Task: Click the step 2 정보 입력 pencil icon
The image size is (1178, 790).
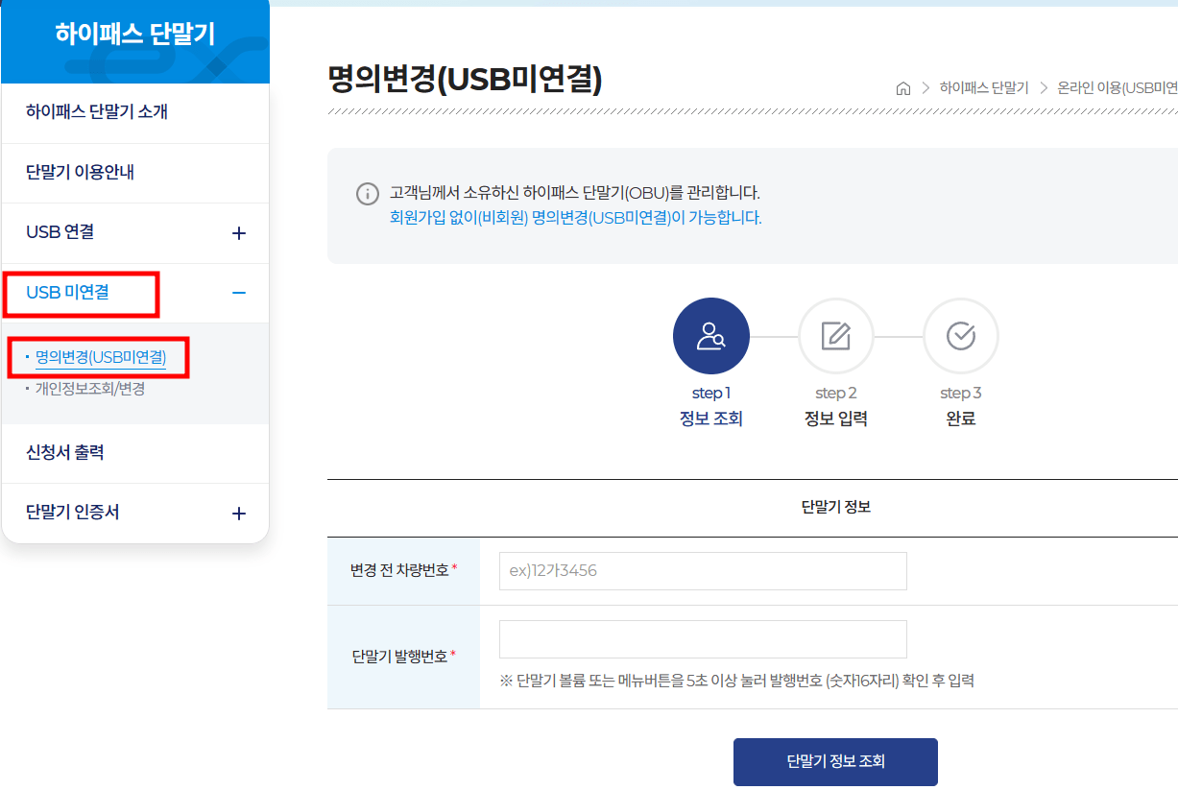Action: click(835, 336)
